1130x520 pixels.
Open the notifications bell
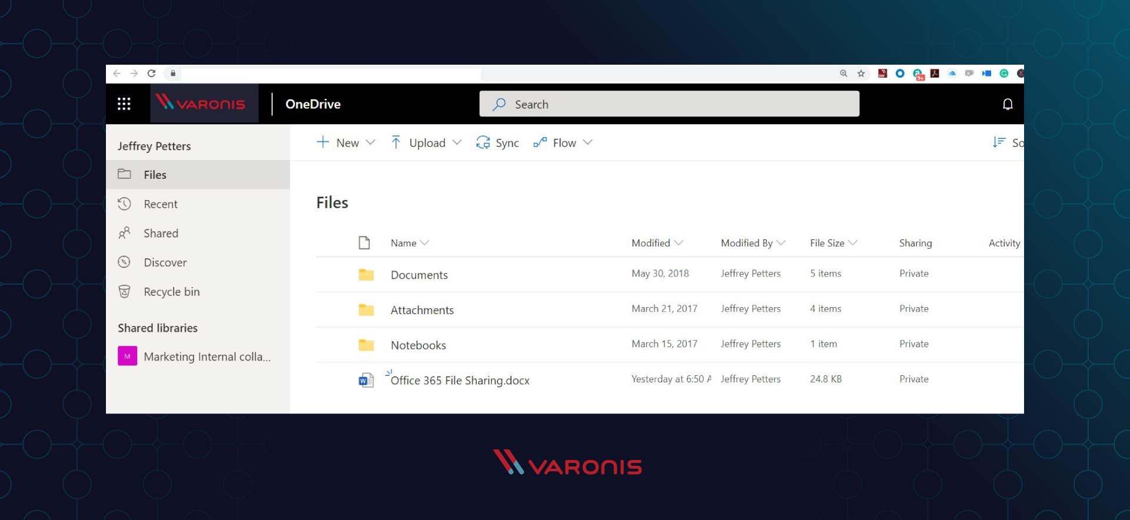click(x=1008, y=104)
